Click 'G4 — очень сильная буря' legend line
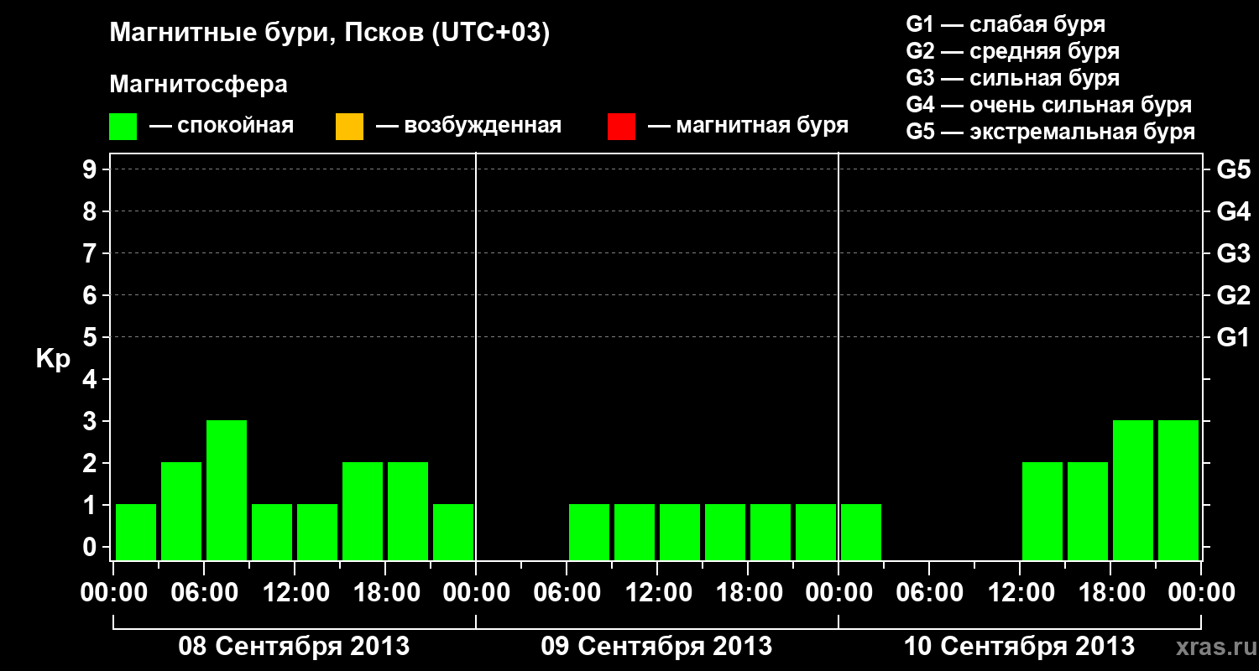This screenshot has width=1259, height=671. (x=1049, y=105)
